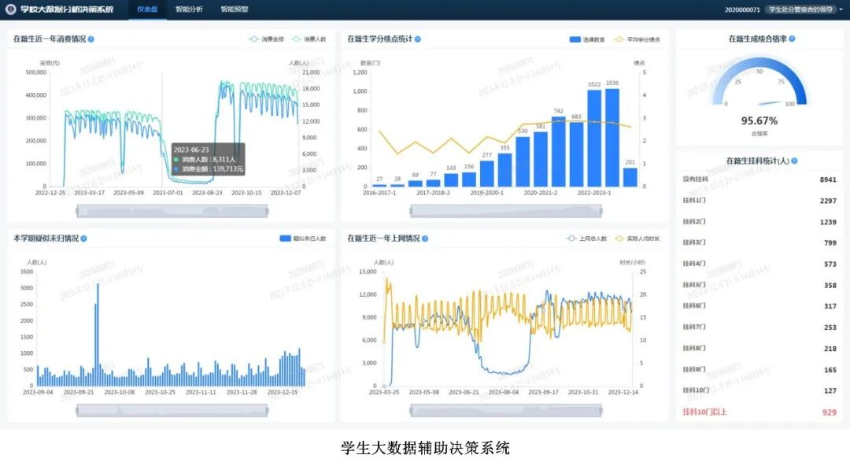Image resolution: width=850 pixels, height=466 pixels.
Task: Toggle 上网总人数 legend series
Action: coord(586,238)
